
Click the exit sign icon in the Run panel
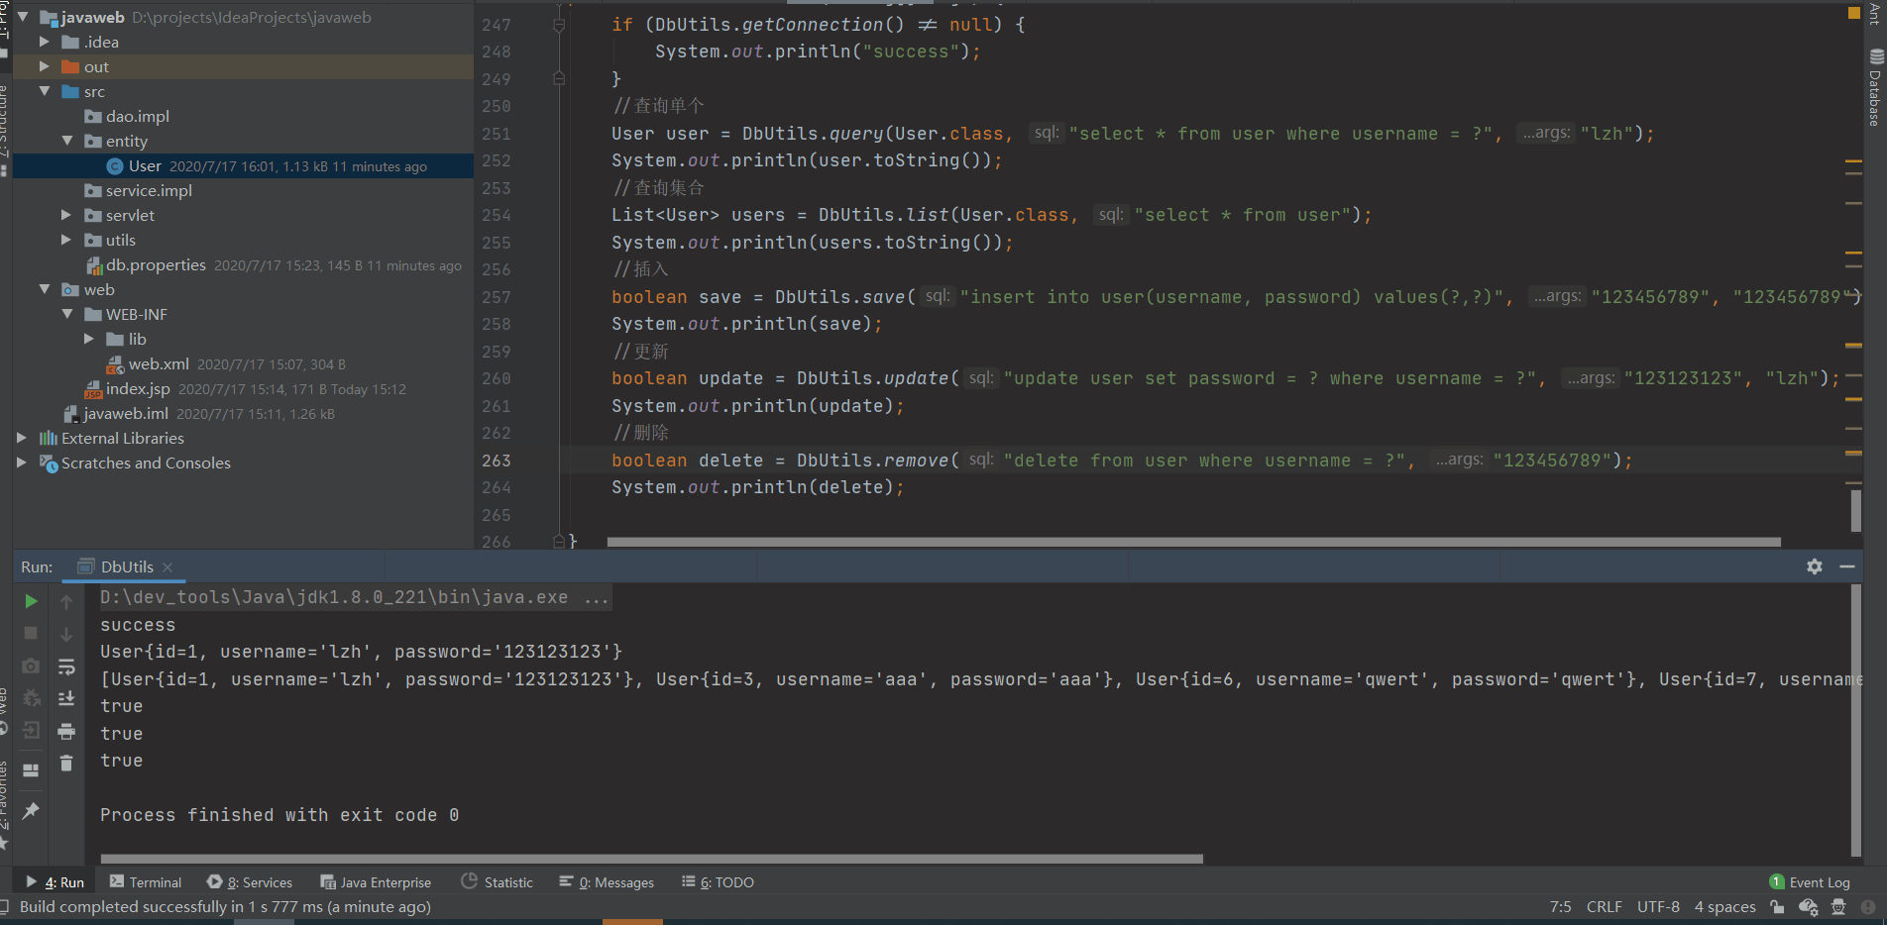[x=31, y=731]
